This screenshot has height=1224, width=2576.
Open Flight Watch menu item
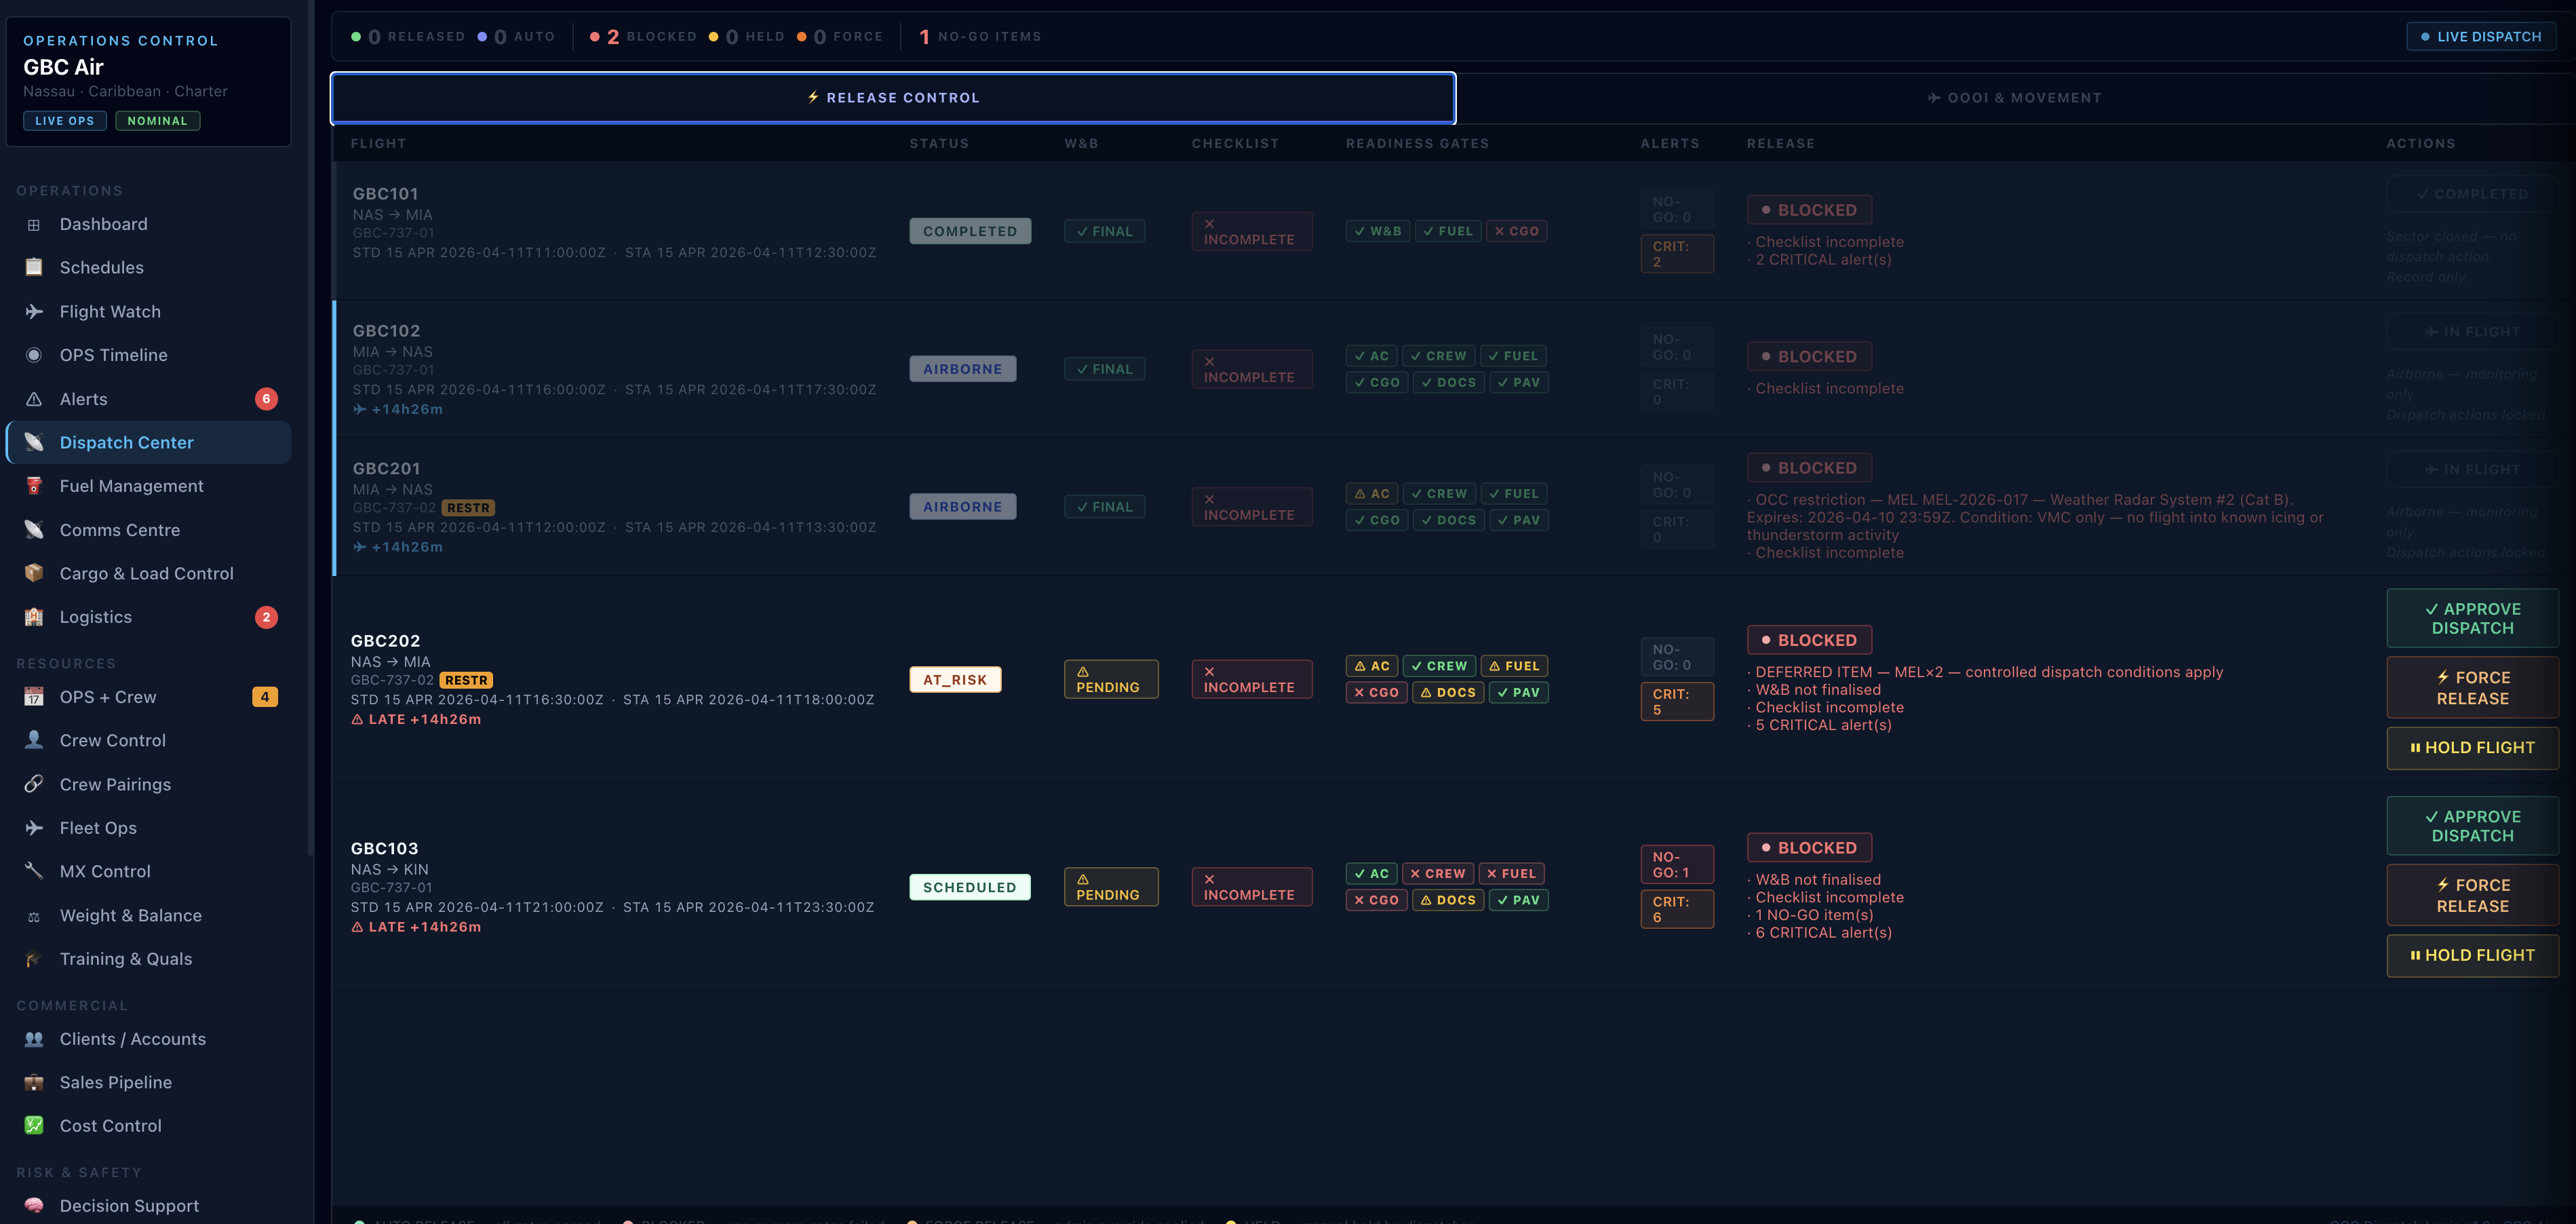(149, 312)
